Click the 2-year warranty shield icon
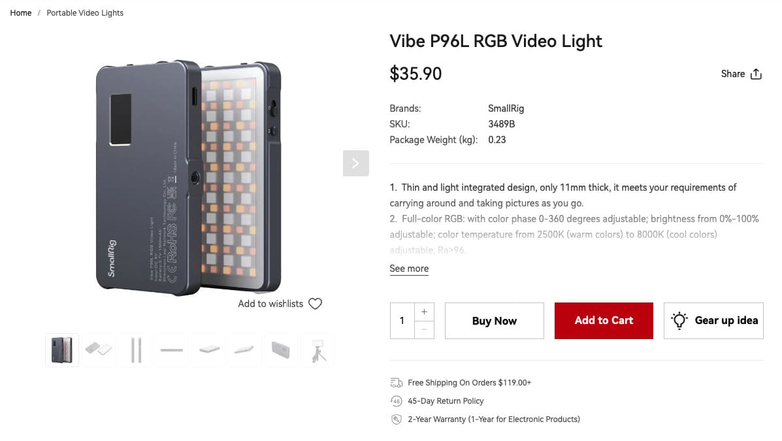 click(396, 419)
